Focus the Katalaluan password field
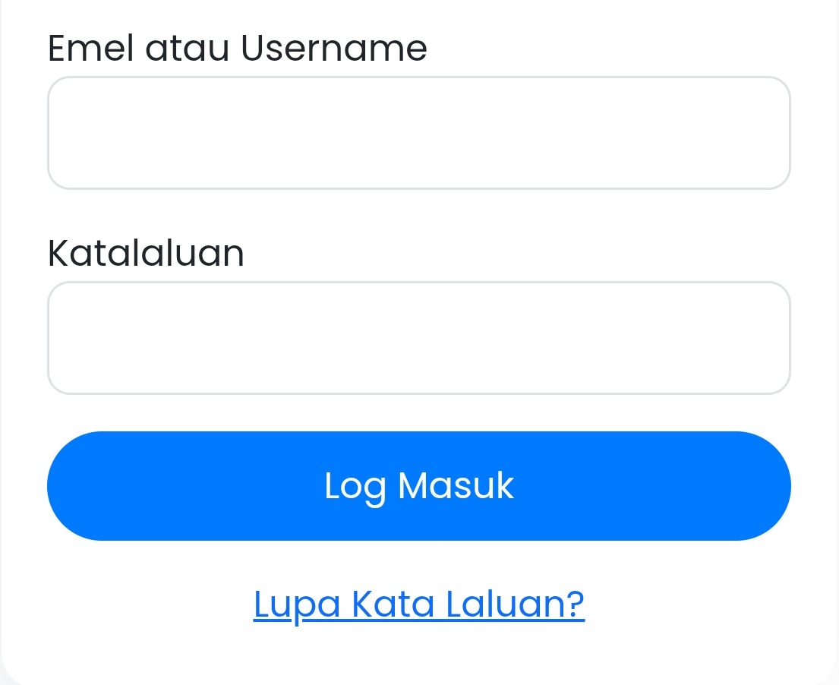Viewport: 839px width, 685px height. coord(418,338)
